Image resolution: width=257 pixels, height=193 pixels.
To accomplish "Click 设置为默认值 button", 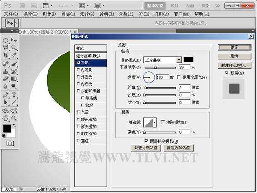I will tap(146, 148).
